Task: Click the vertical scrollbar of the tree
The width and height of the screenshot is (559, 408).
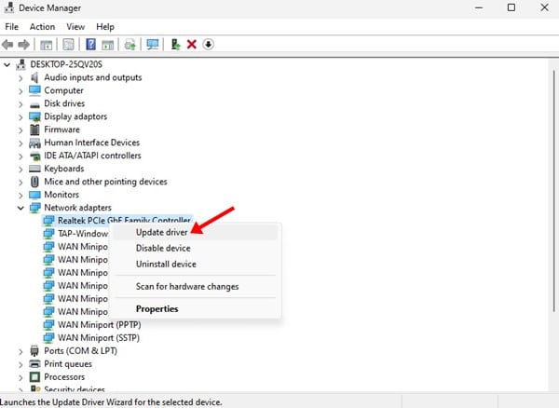Action: (553, 193)
